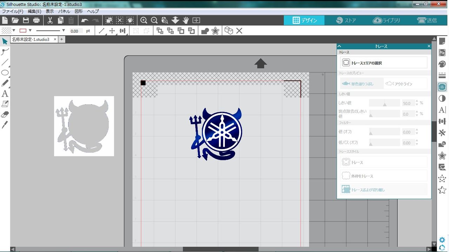
Task: Increase the threshold value stepper
Action: 417,101
